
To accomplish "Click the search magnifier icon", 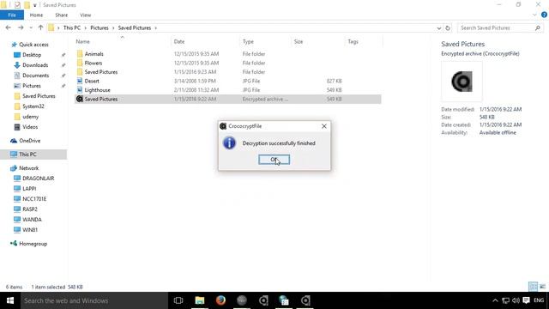I will point(538,27).
